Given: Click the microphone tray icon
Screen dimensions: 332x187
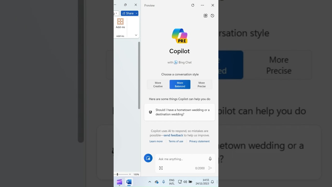Looking at the screenshot, I should pos(163,182).
